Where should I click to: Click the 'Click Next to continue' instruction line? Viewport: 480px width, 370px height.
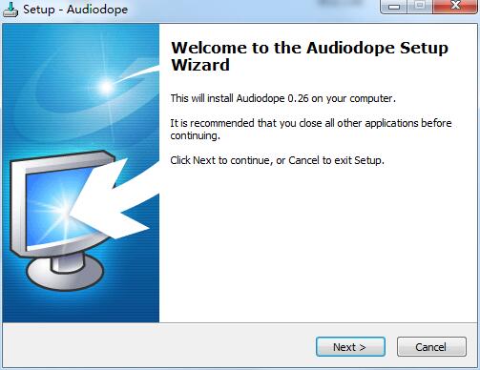pyautogui.click(x=277, y=160)
